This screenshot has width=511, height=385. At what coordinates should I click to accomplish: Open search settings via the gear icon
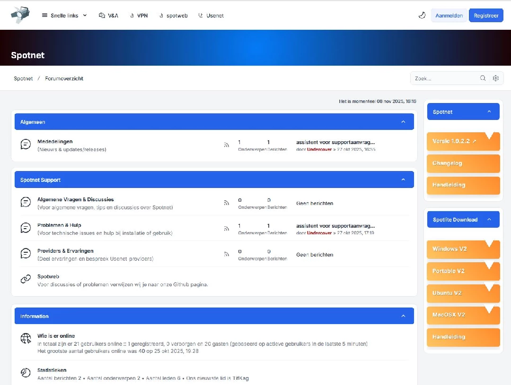click(495, 78)
